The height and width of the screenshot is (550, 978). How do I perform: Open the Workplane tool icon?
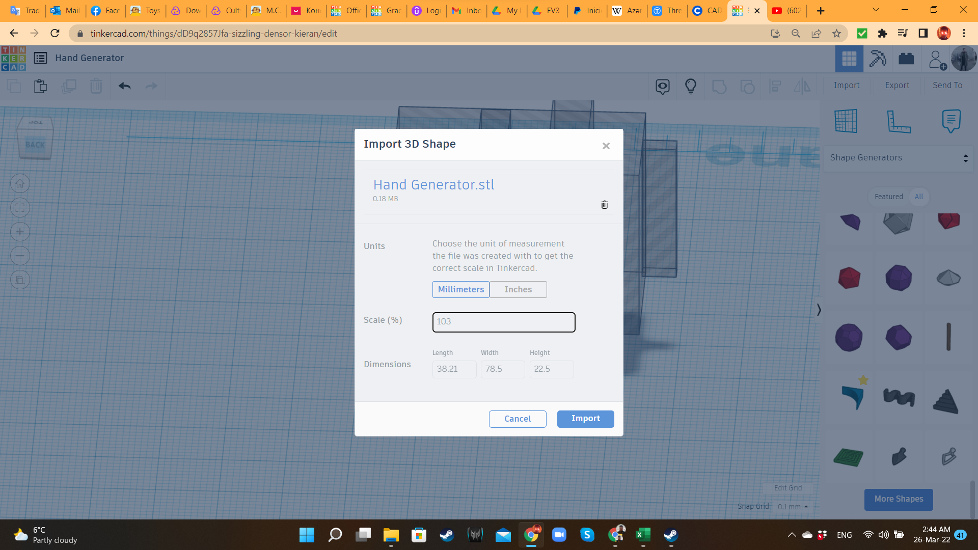[846, 121]
